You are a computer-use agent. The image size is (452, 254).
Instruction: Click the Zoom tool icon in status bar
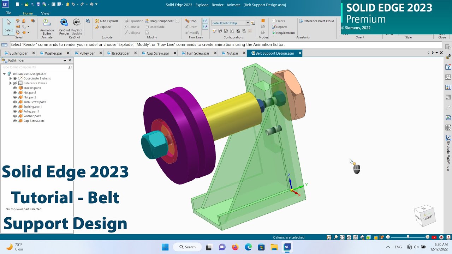pos(336,237)
